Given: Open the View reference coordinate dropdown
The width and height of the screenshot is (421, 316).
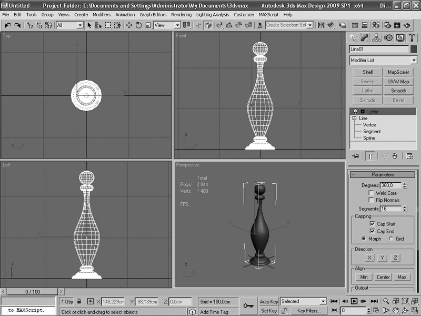Looking at the screenshot, I should coord(177,25).
